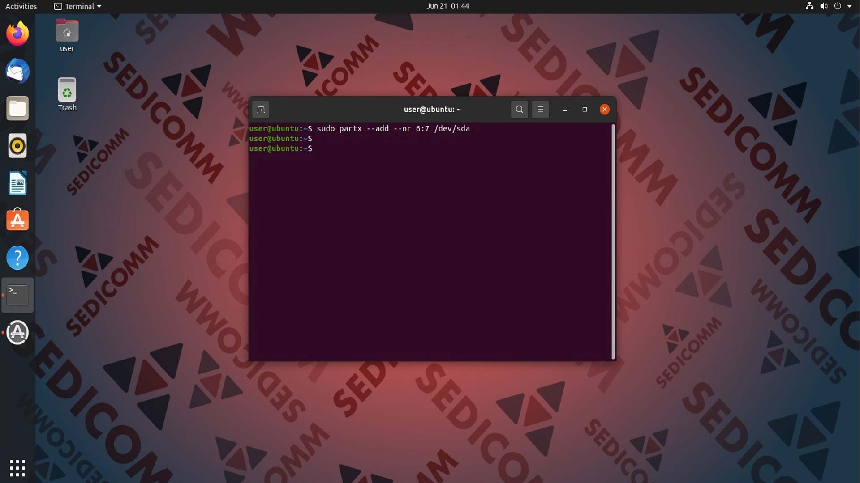Click the network status icon
860x483 pixels.
809,6
